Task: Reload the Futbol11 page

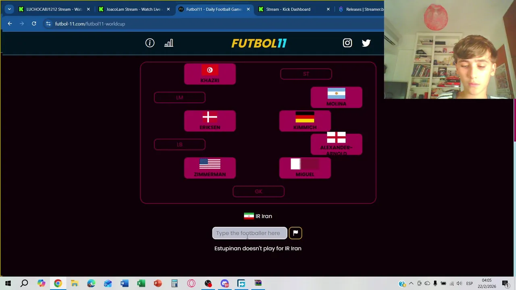Action: [34, 24]
